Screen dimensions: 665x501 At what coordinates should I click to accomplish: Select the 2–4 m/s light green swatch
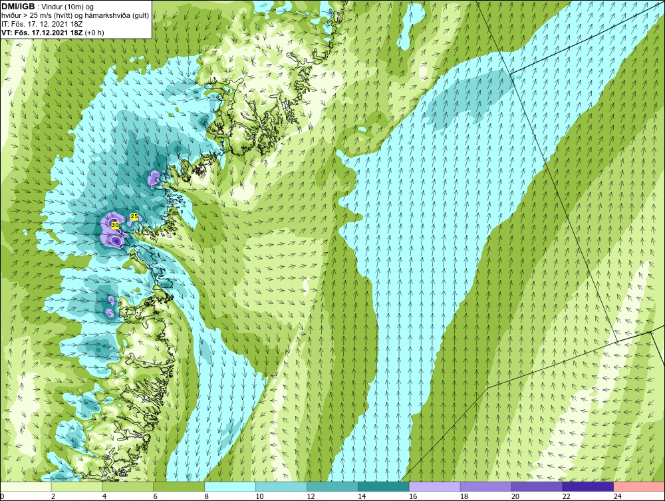(x=76, y=486)
